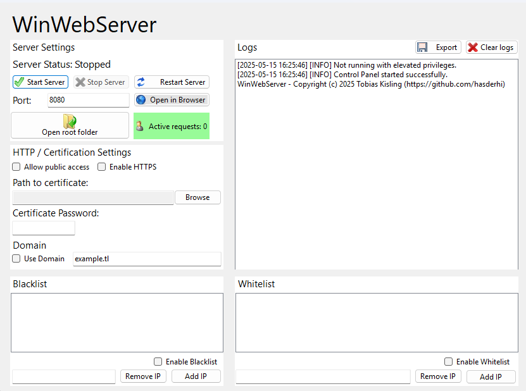
Task: Click the Certificate Password input field
Action: pos(44,228)
